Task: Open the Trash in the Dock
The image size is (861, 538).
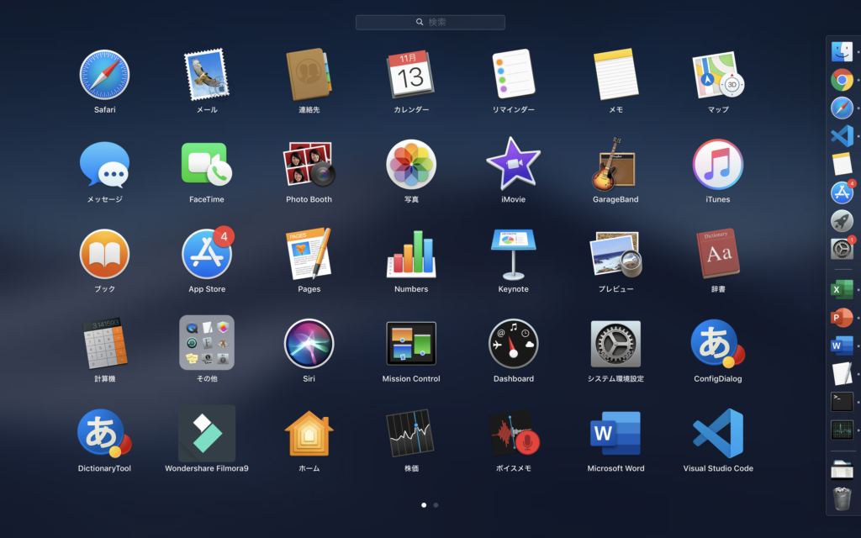Action: [842, 498]
